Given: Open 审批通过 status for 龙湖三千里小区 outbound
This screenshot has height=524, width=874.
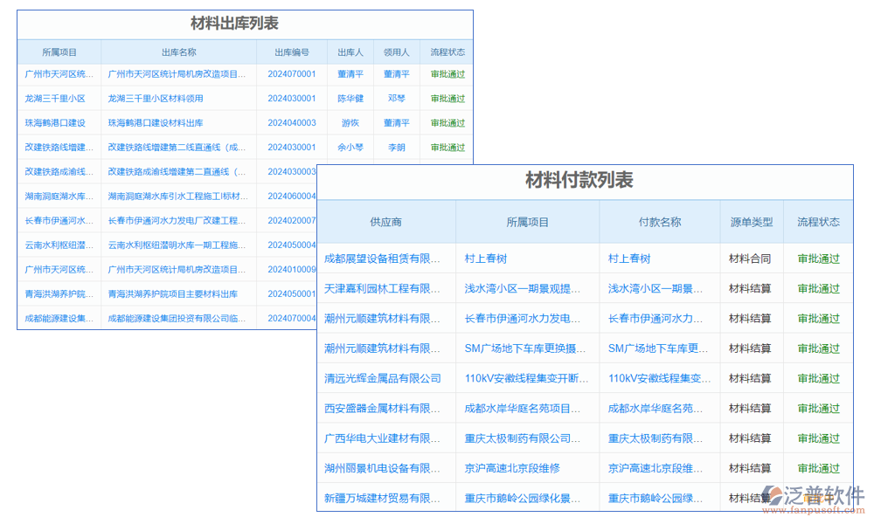Looking at the screenshot, I should [x=447, y=99].
